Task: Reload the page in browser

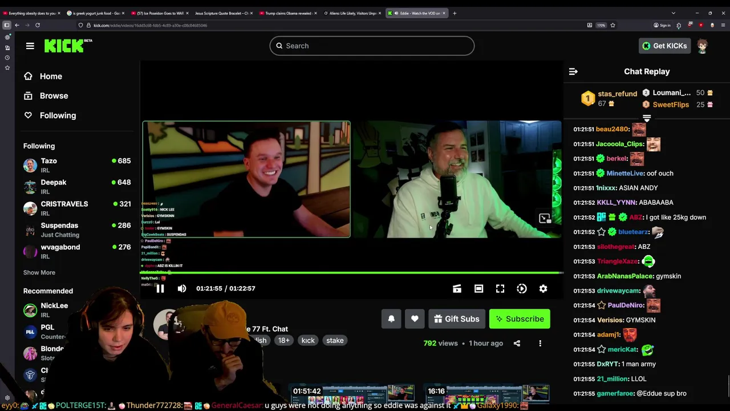Action: point(38,25)
